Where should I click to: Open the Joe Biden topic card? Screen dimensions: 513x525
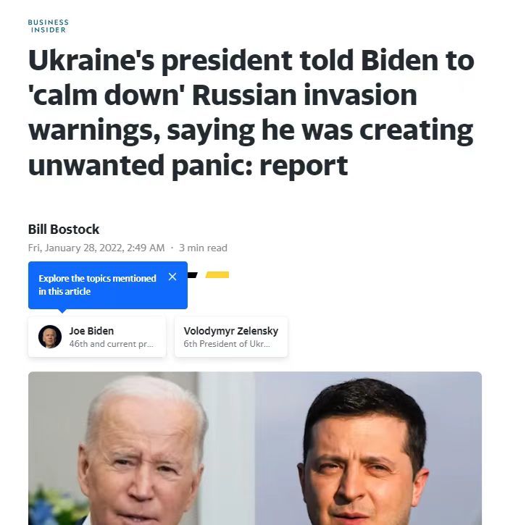(x=97, y=337)
